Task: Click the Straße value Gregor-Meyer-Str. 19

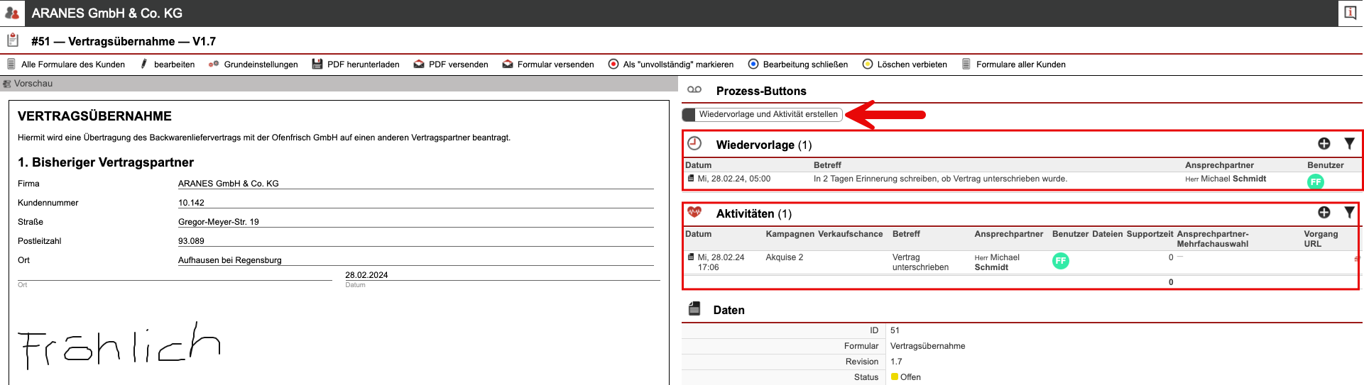Action: (x=415, y=221)
